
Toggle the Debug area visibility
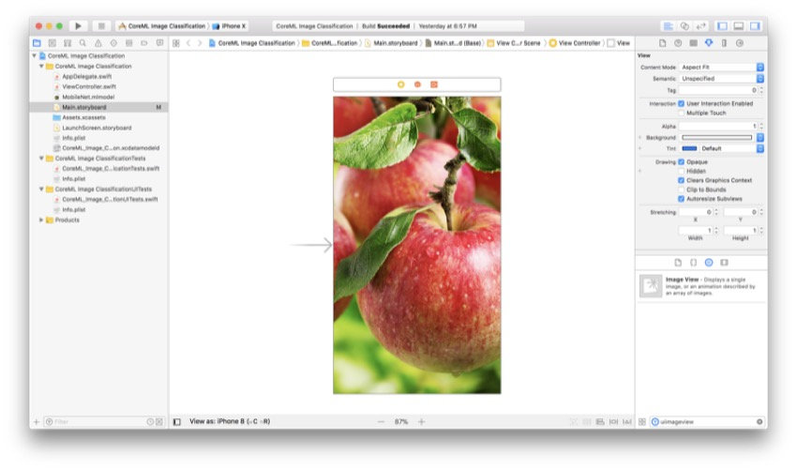739,26
